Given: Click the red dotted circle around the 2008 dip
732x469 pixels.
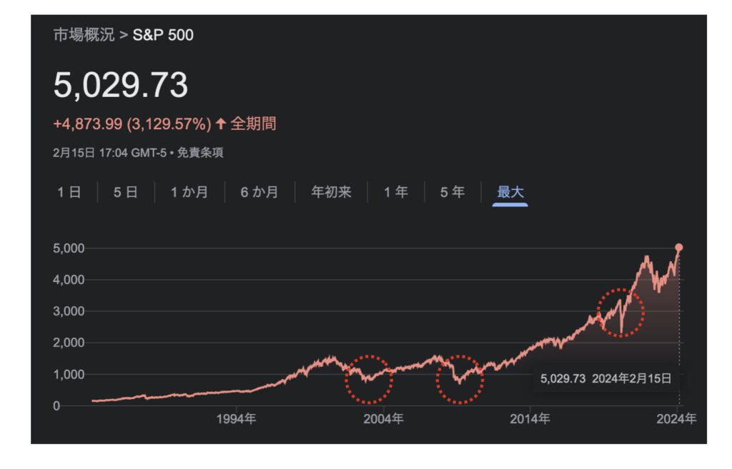Looking at the screenshot, I should click(x=460, y=379).
